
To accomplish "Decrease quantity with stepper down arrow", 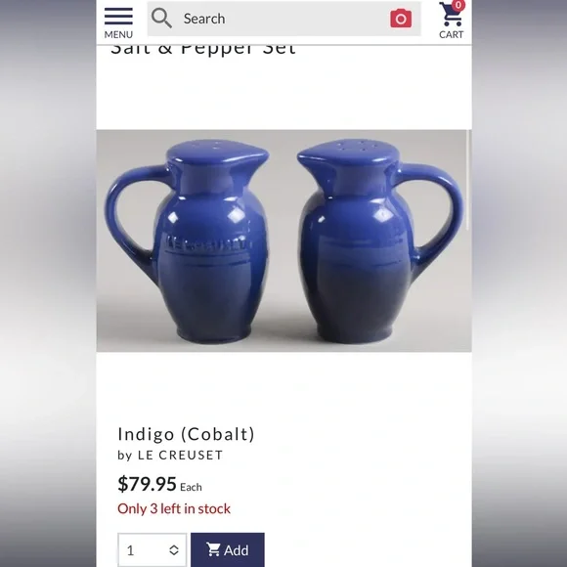I will 174,553.
